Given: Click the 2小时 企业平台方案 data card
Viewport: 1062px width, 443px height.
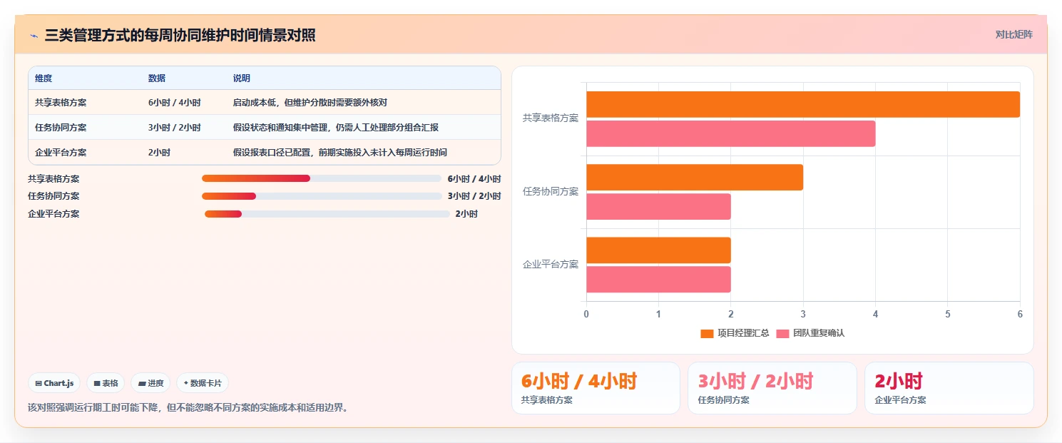Looking at the screenshot, I should click(949, 388).
